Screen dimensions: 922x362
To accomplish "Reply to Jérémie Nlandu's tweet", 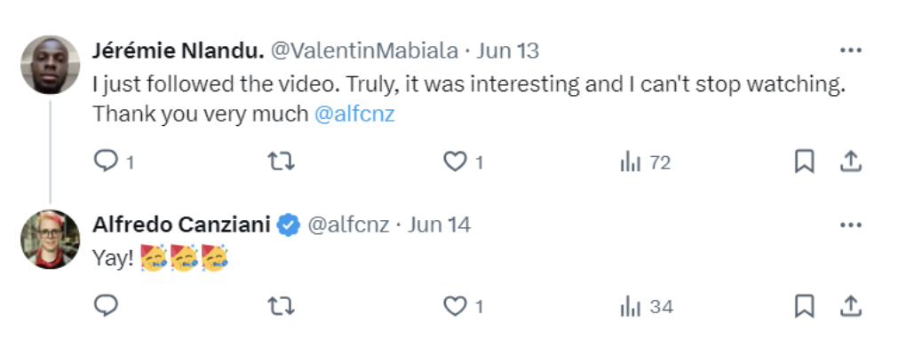I will 114,161.
